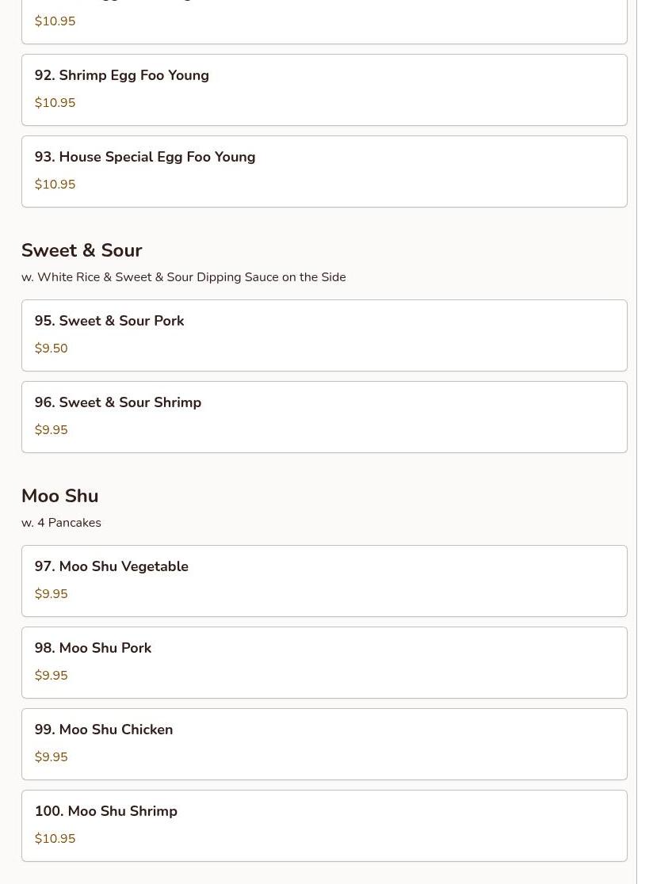Click $10.95 price of Shrimp Egg Foo Young
Screen dimensions: 653x884
click(55, 103)
